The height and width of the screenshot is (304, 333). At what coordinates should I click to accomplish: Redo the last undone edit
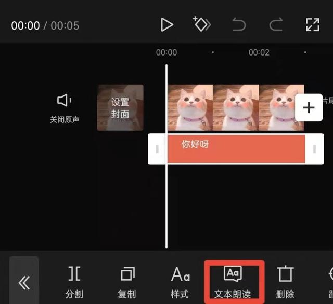(x=276, y=25)
